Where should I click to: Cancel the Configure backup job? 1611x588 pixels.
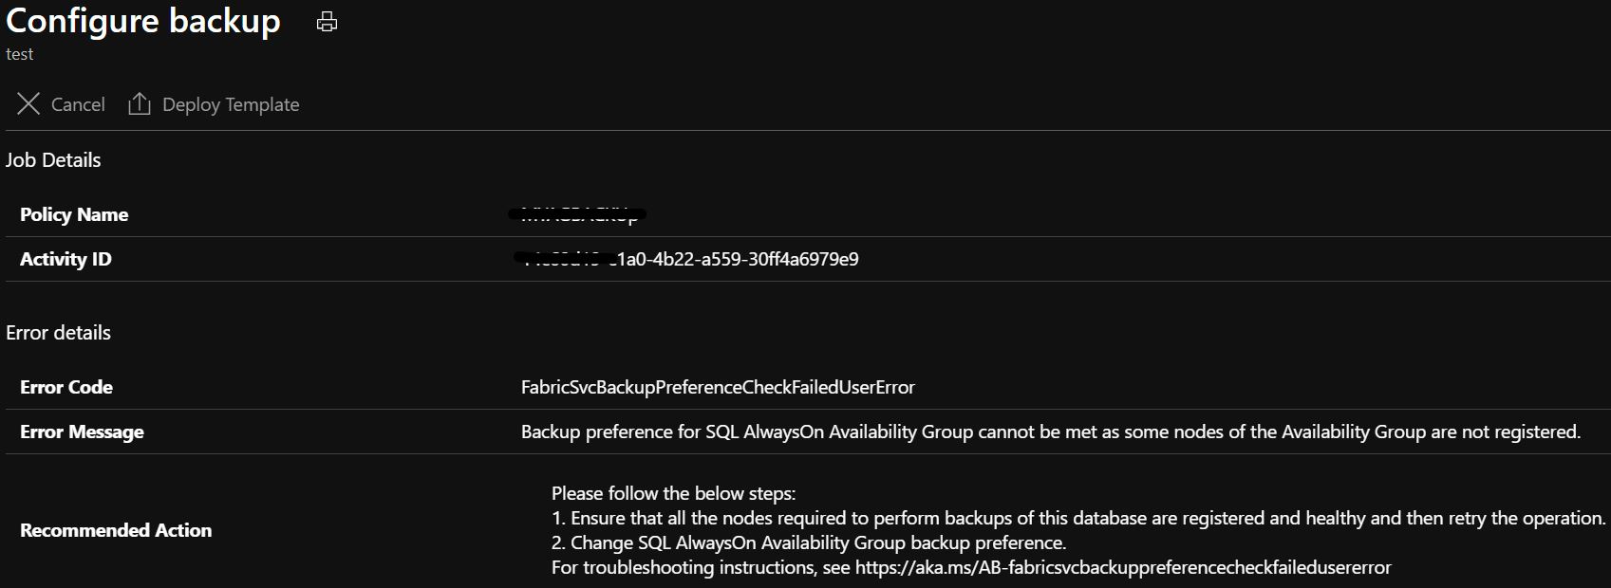(x=78, y=104)
